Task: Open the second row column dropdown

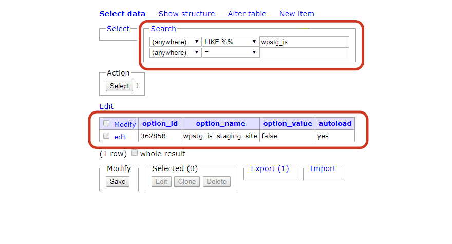Action: pyautogui.click(x=175, y=52)
